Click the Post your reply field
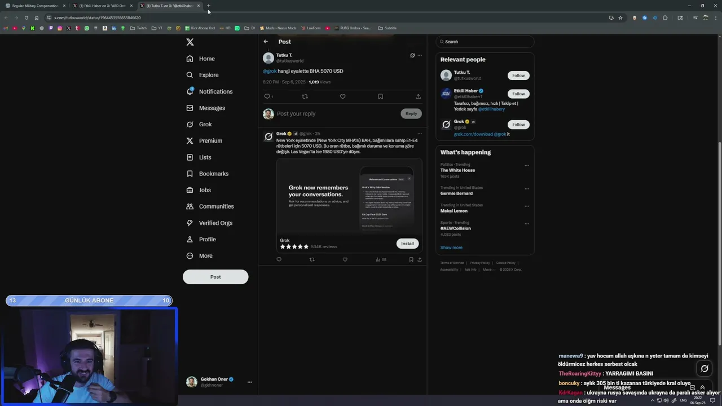 click(x=337, y=114)
